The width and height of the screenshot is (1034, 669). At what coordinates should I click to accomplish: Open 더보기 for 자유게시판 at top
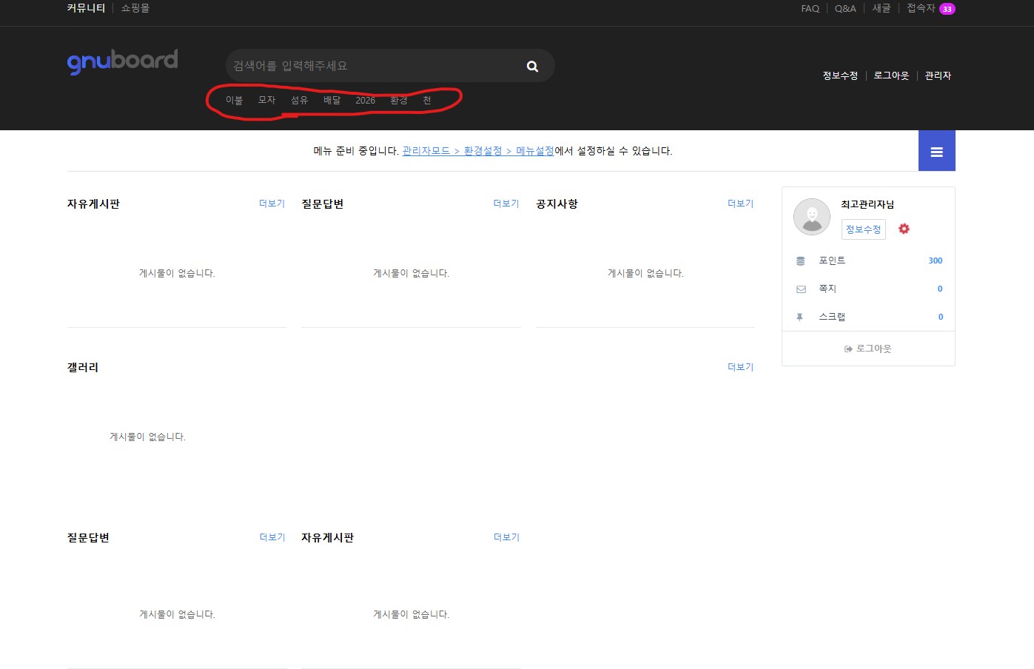point(272,204)
